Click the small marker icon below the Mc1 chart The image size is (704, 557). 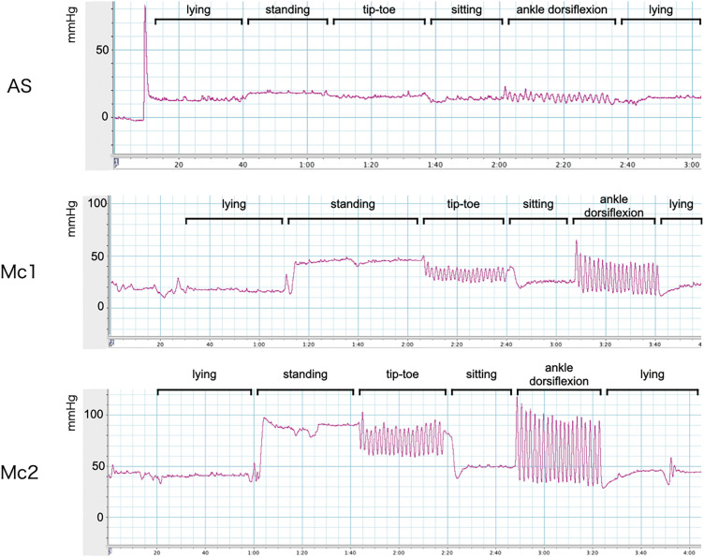(111, 342)
